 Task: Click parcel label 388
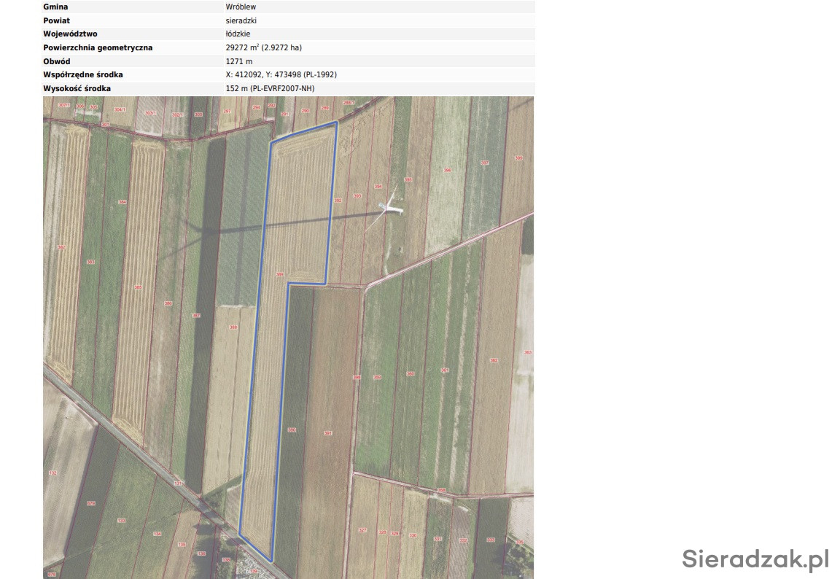click(x=233, y=327)
